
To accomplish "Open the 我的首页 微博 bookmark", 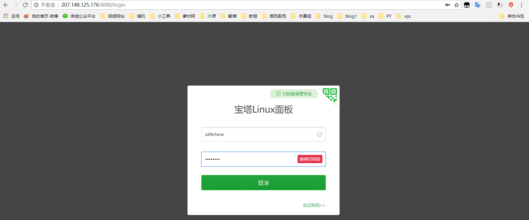I will tap(41, 16).
